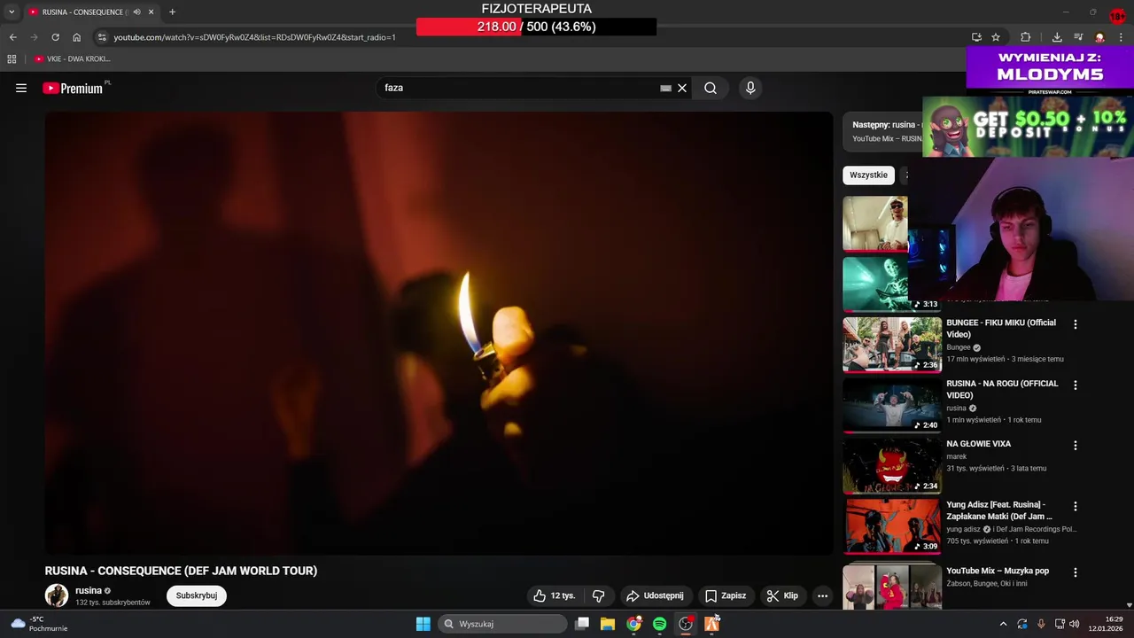Open Task View on taskbar

click(582, 624)
